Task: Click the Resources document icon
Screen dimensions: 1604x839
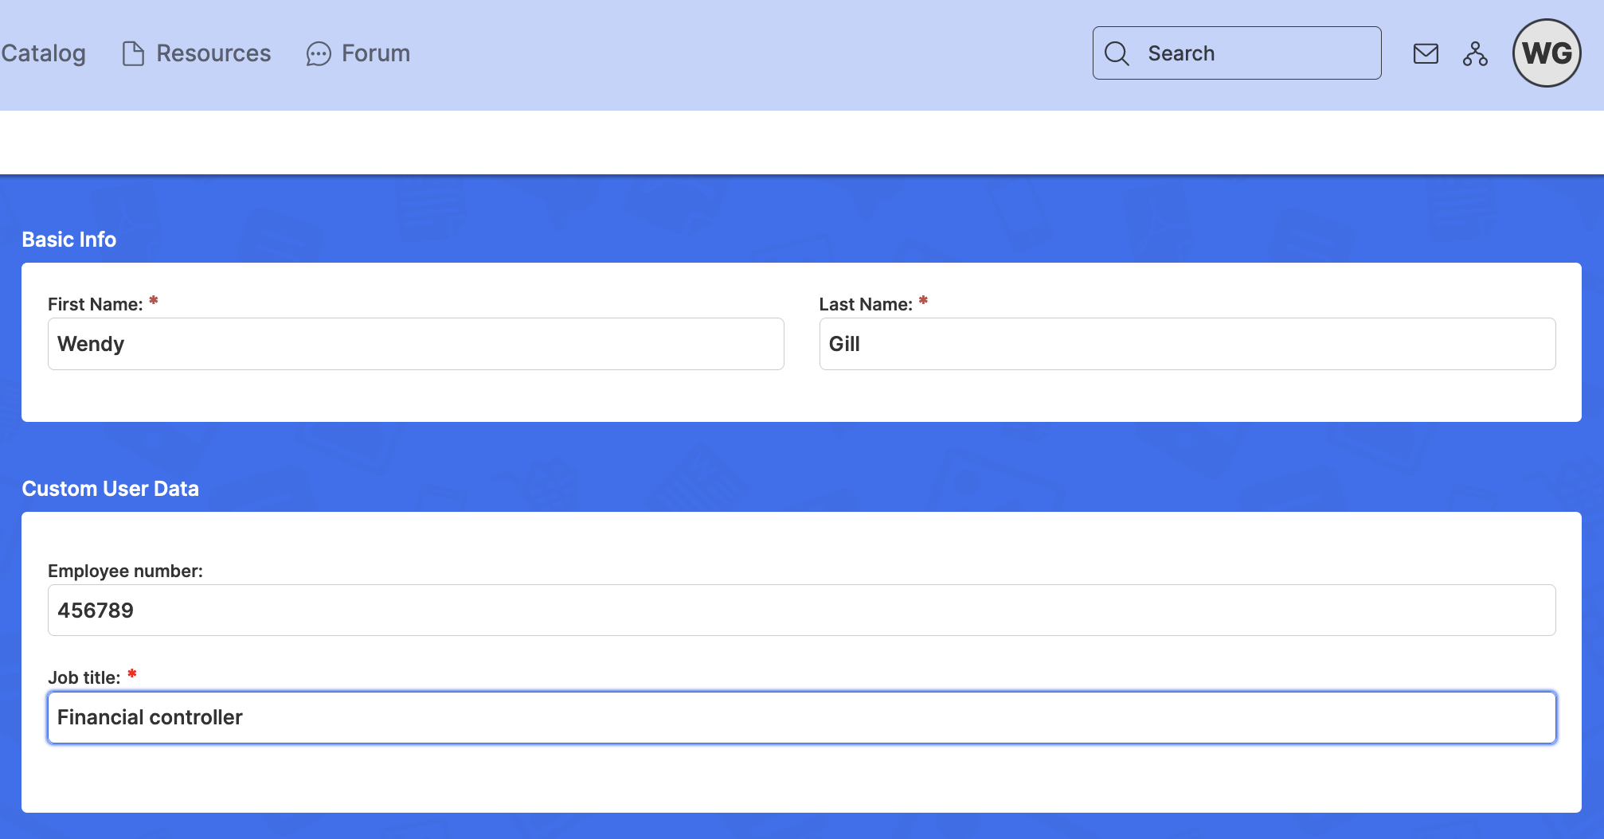Action: click(133, 53)
